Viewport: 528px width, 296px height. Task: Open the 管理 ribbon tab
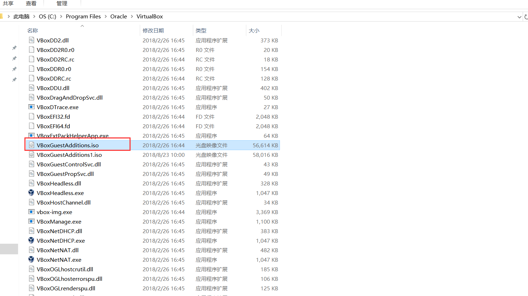pos(62,4)
